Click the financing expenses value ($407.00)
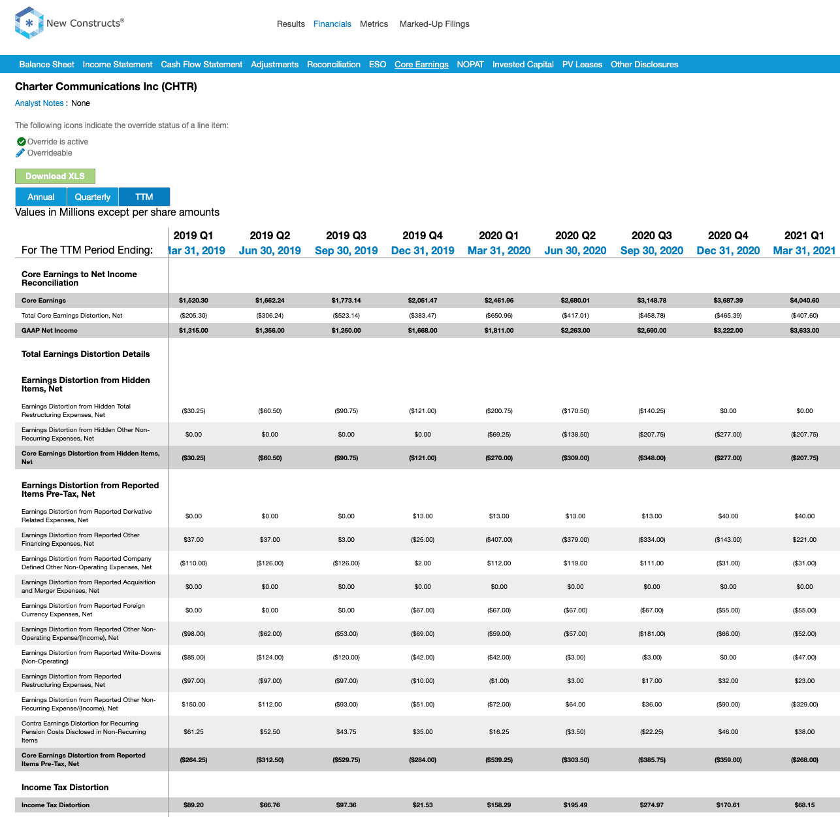840x817 pixels. click(499, 540)
